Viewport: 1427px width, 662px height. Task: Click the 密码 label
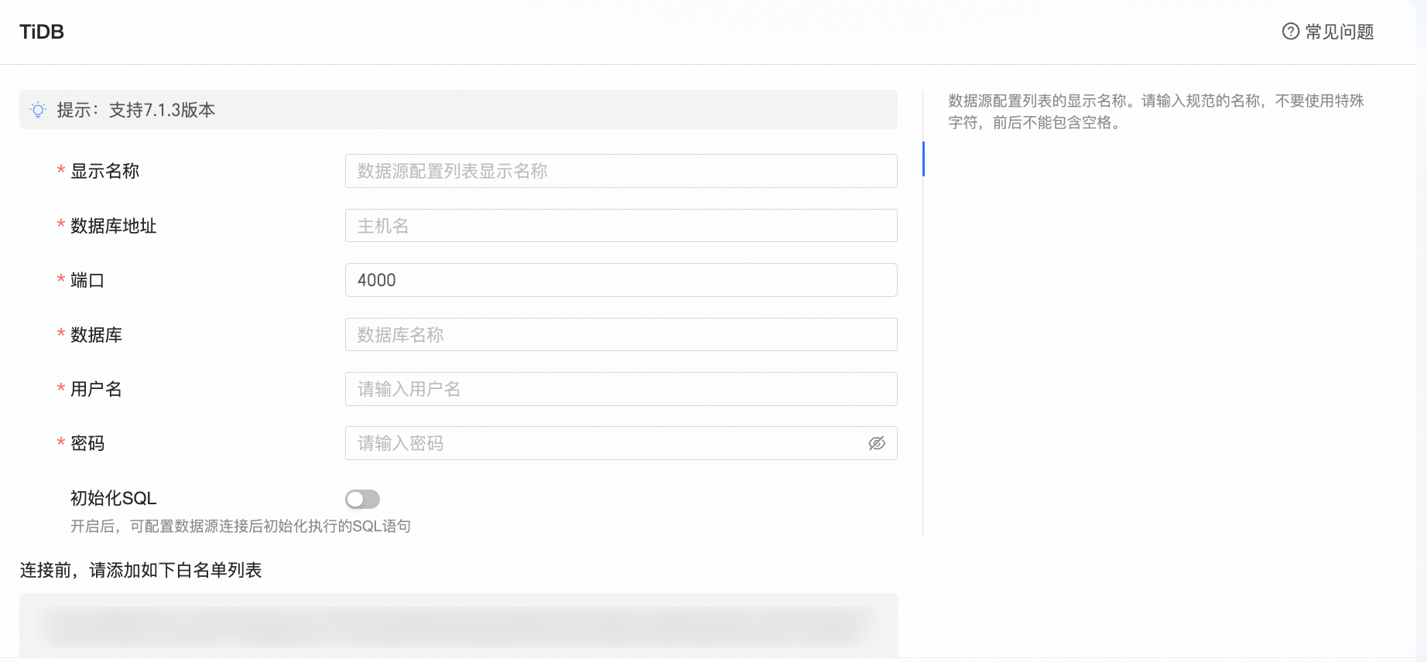point(87,443)
